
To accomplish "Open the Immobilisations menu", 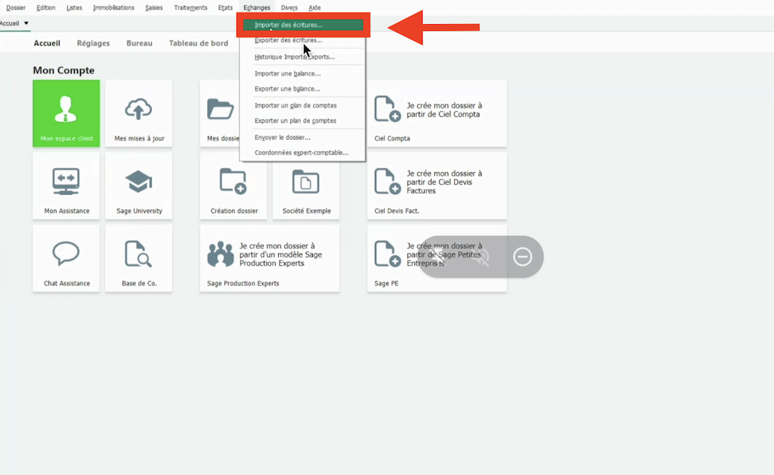I will (x=113, y=8).
